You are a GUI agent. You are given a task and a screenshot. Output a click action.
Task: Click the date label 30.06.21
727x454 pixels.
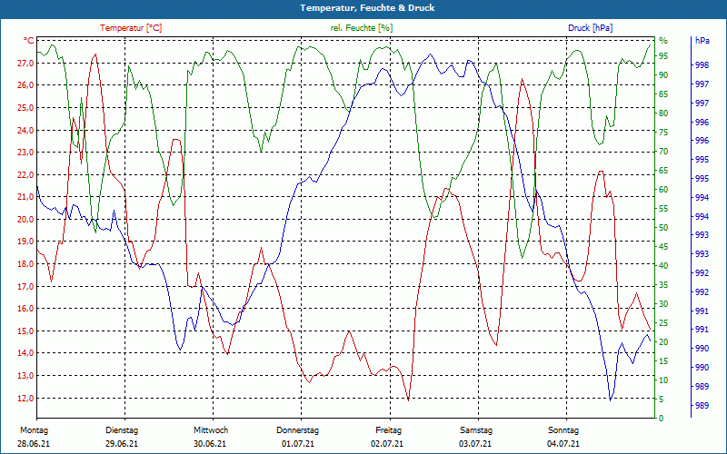[210, 444]
